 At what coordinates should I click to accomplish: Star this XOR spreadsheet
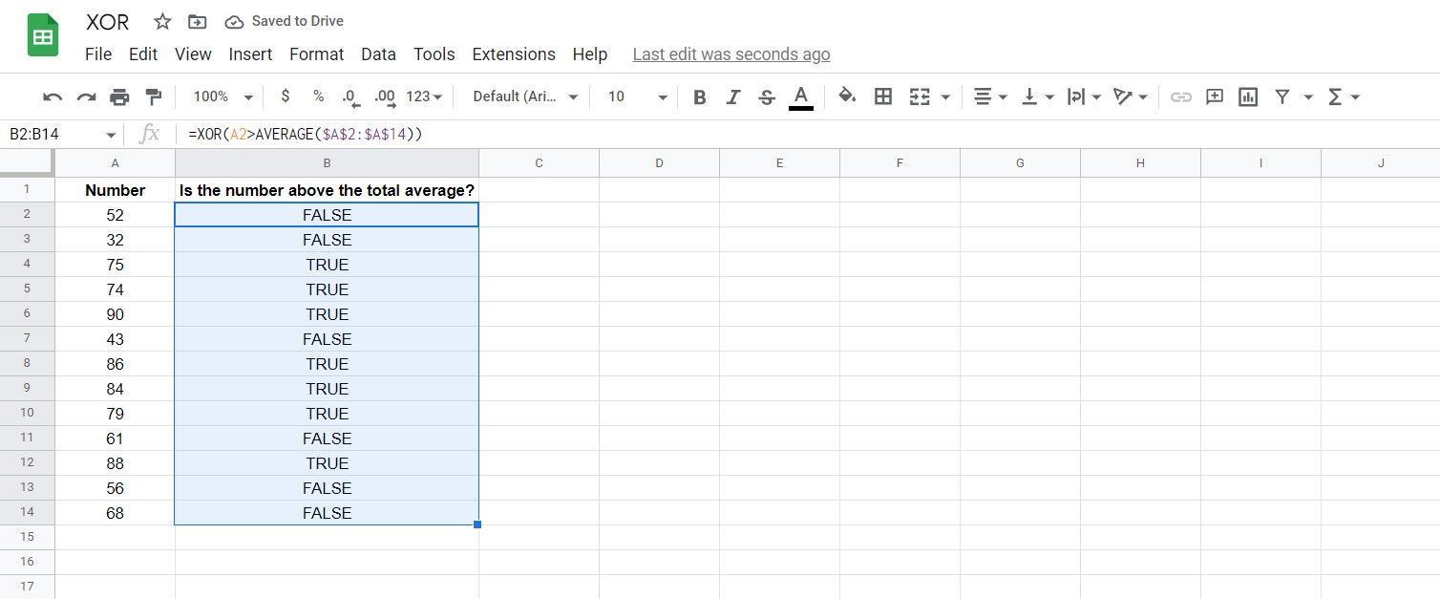(x=162, y=22)
